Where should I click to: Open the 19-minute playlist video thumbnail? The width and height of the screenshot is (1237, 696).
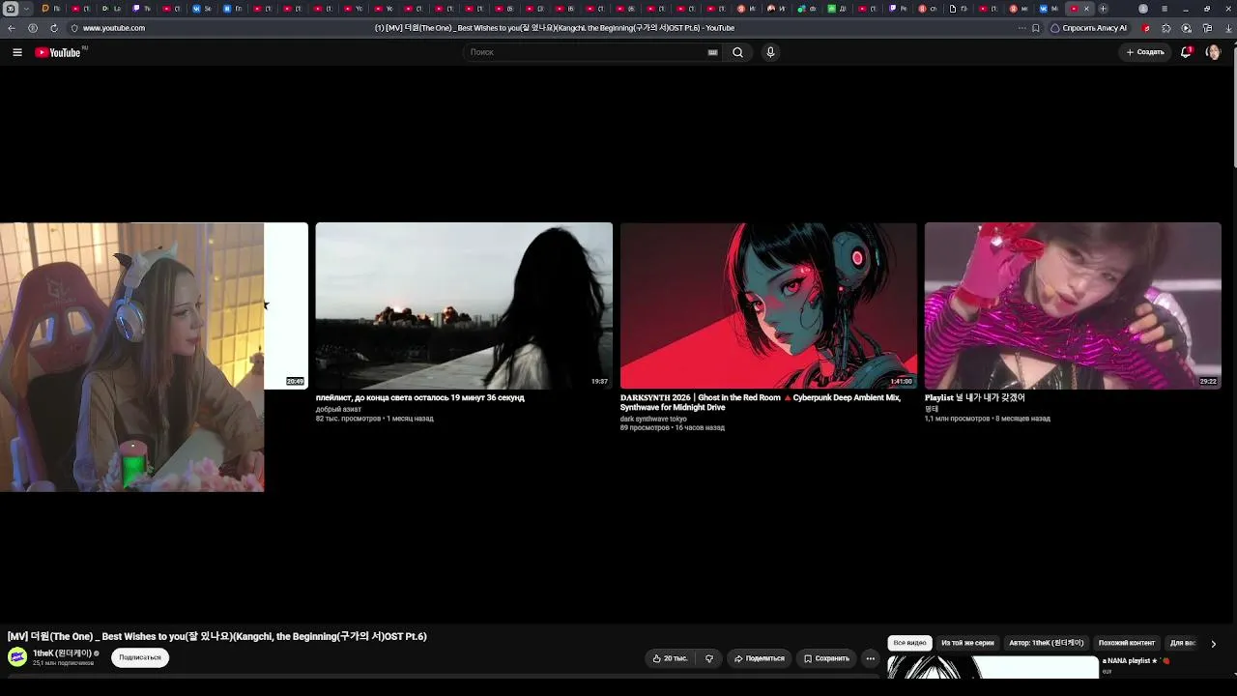464,305
